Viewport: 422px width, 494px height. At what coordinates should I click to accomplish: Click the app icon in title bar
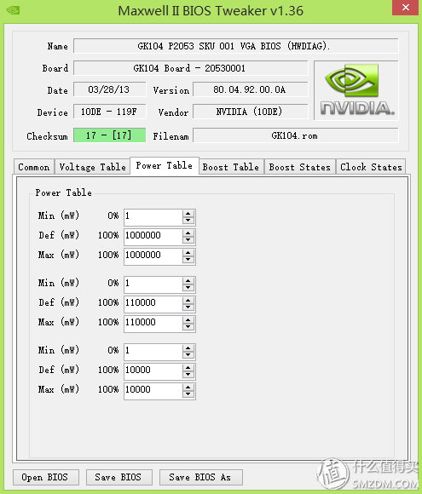tap(14, 10)
